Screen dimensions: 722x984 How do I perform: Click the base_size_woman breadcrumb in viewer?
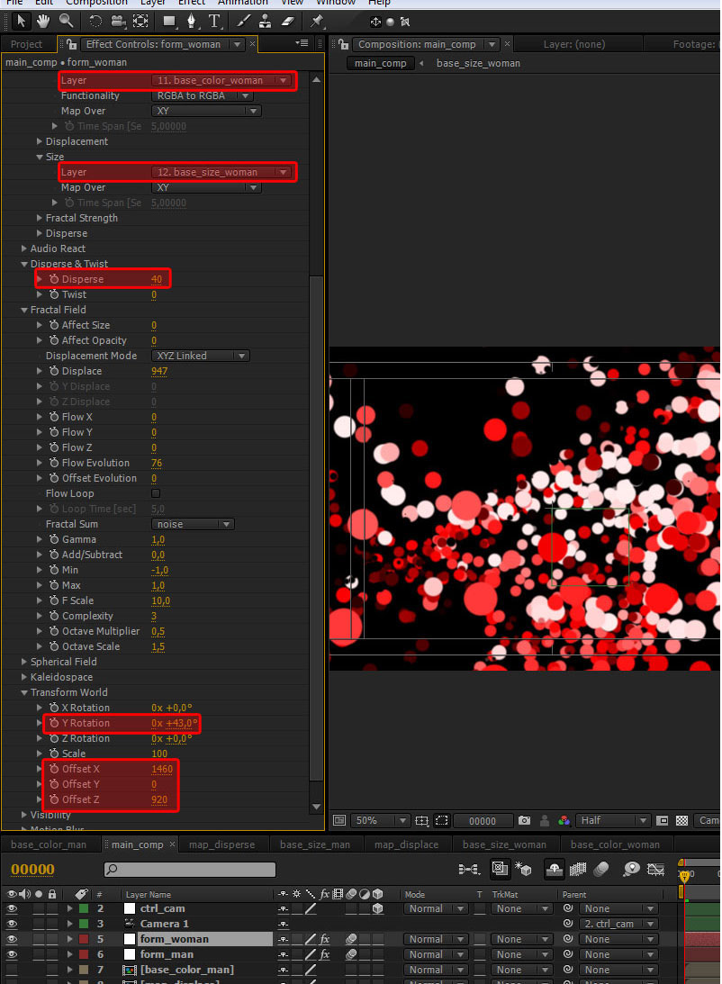(x=478, y=63)
